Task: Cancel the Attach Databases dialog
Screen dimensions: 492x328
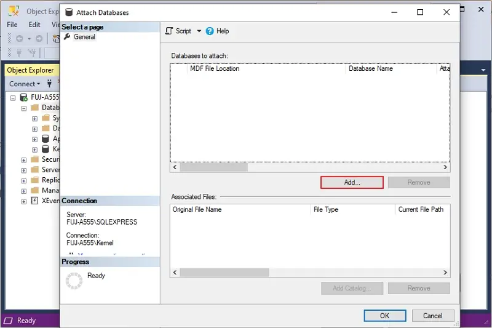Action: (x=433, y=316)
